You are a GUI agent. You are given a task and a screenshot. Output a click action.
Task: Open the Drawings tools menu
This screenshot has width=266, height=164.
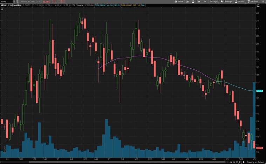[227, 1]
